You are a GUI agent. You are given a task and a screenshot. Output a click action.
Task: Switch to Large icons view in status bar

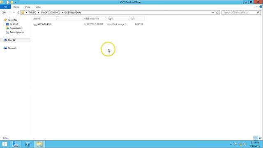coord(260,138)
